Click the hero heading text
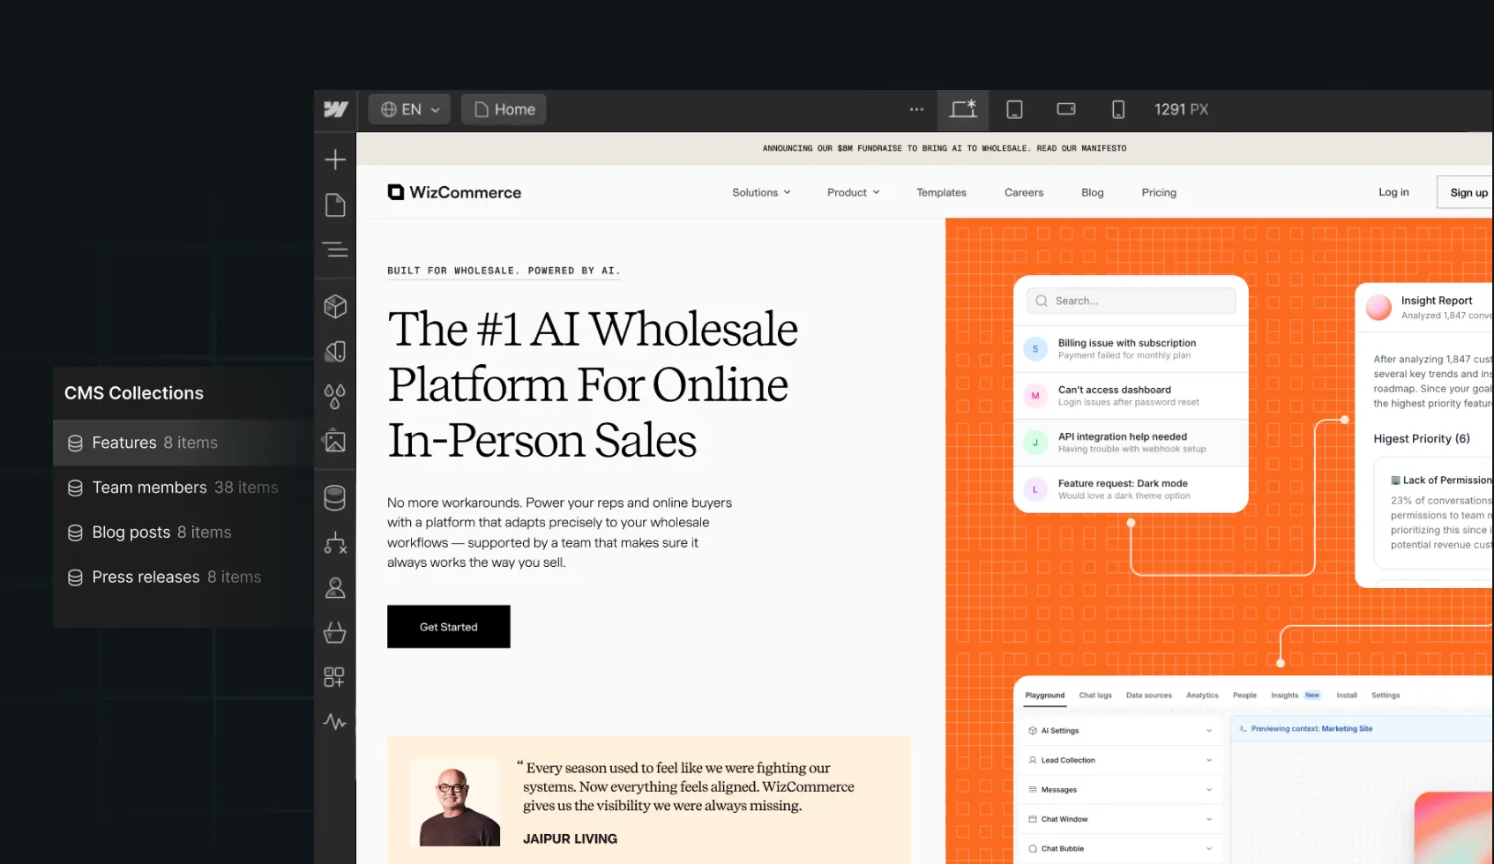This screenshot has width=1494, height=864. click(593, 384)
